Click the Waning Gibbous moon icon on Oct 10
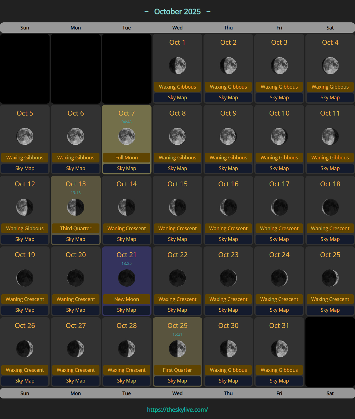Image resolution: width=355 pixels, height=419 pixels. click(x=279, y=136)
